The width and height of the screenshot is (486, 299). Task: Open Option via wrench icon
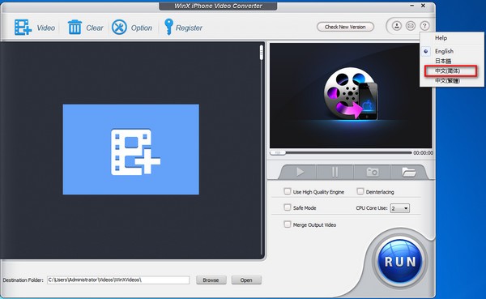pyautogui.click(x=119, y=28)
